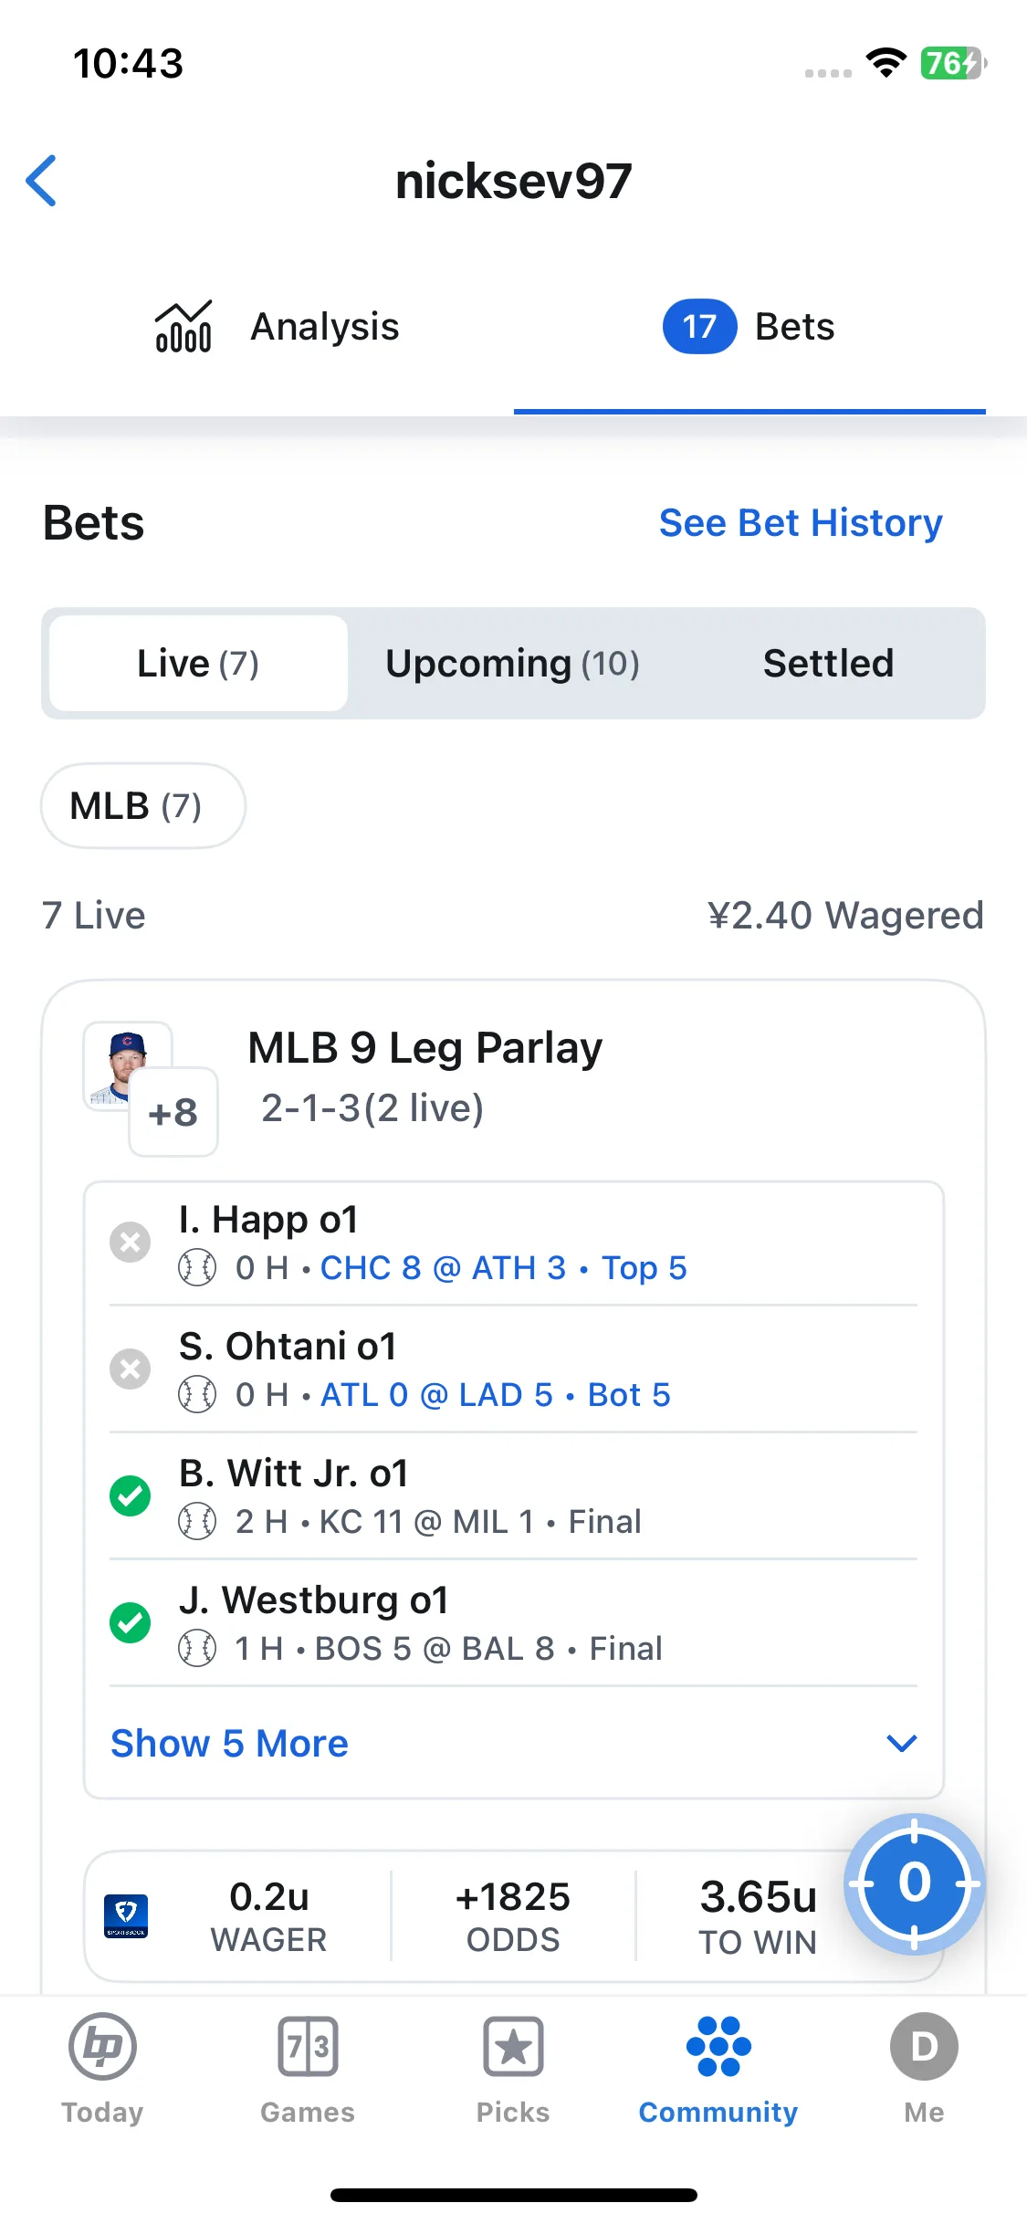Image resolution: width=1027 pixels, height=2224 pixels.
Task: Switch to the Upcoming (10) segment
Action: pos(512,664)
